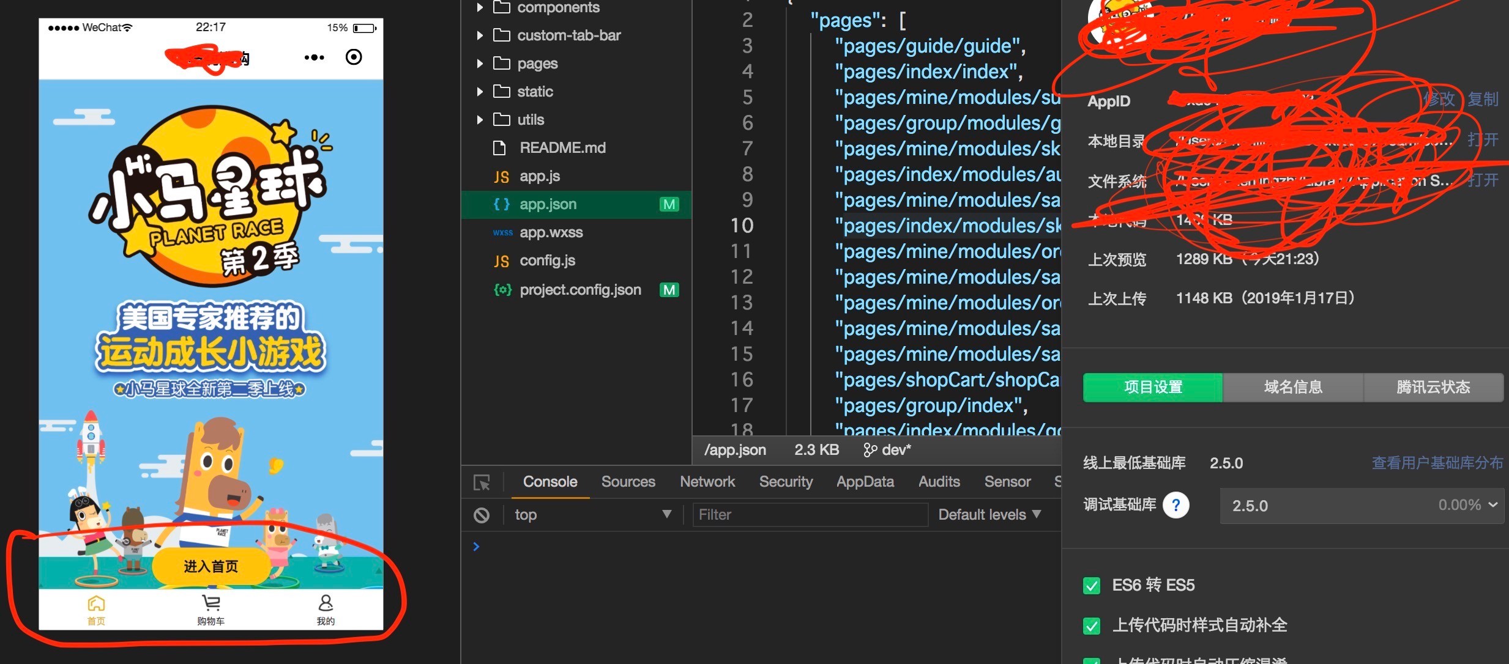Clear console with the block icon
The width and height of the screenshot is (1509, 664).
click(482, 515)
